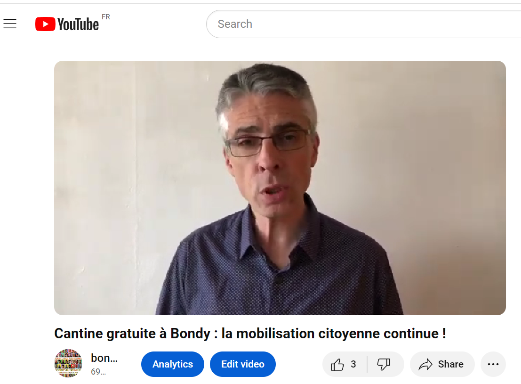Open the Analytics page for this video
521x384 pixels.
click(x=172, y=364)
